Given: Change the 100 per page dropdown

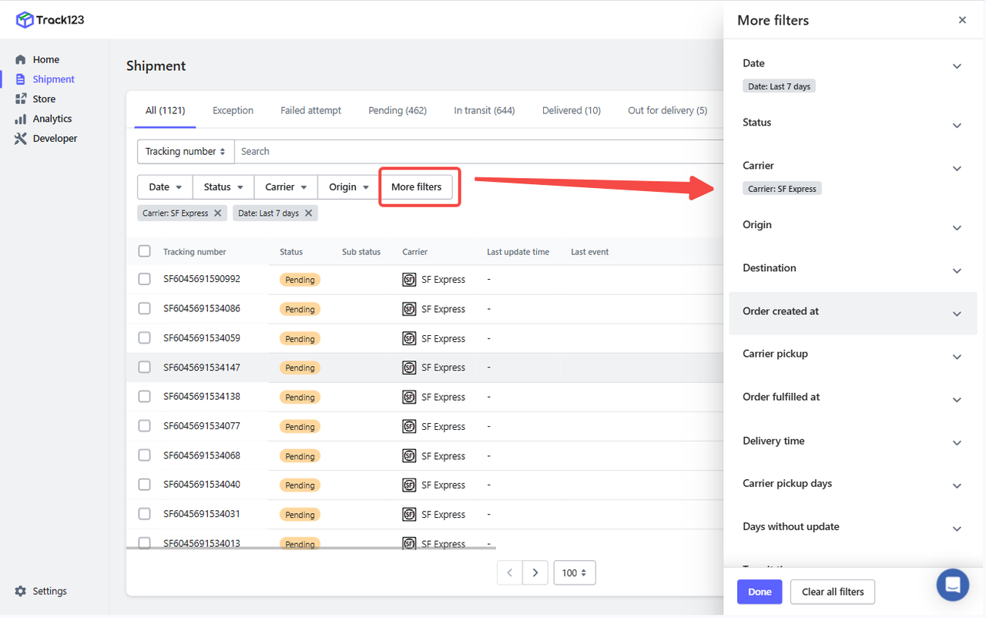Looking at the screenshot, I should pyautogui.click(x=575, y=573).
